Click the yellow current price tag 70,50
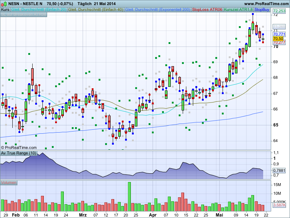290x218 pixels. pyautogui.click(x=278, y=39)
